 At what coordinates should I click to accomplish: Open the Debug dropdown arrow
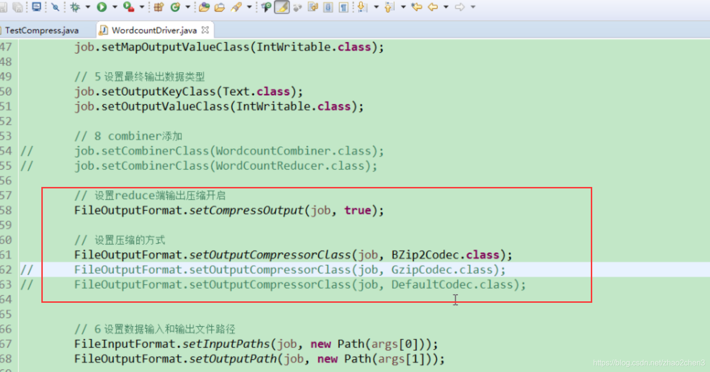(87, 7)
